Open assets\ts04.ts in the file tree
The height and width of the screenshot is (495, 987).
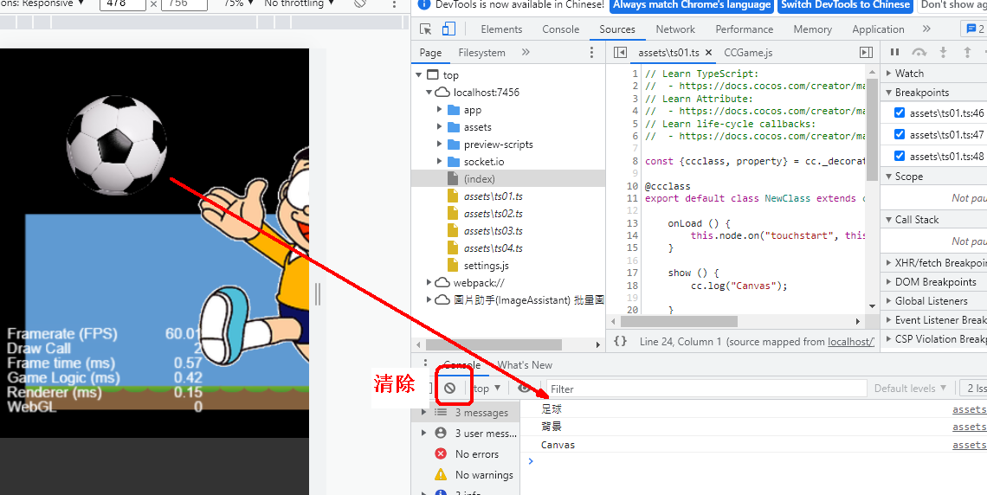pos(493,247)
